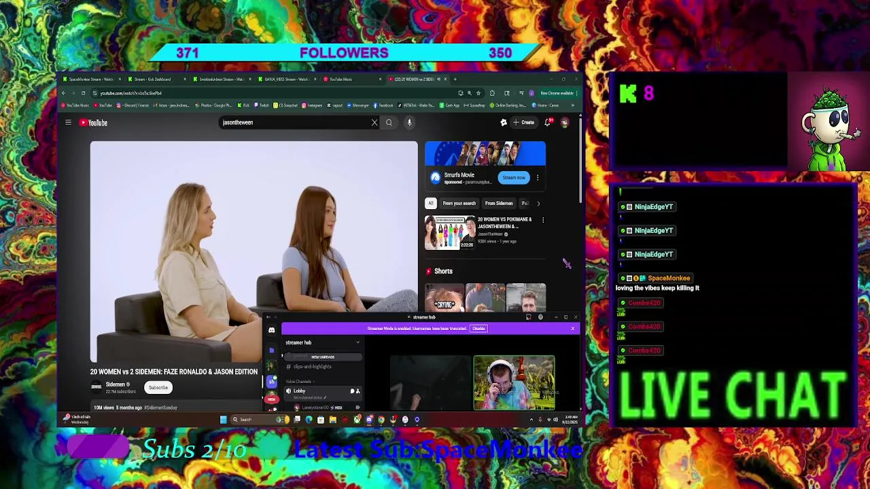Open the Facebook bookmark
This screenshot has height=489, width=870.
[383, 105]
